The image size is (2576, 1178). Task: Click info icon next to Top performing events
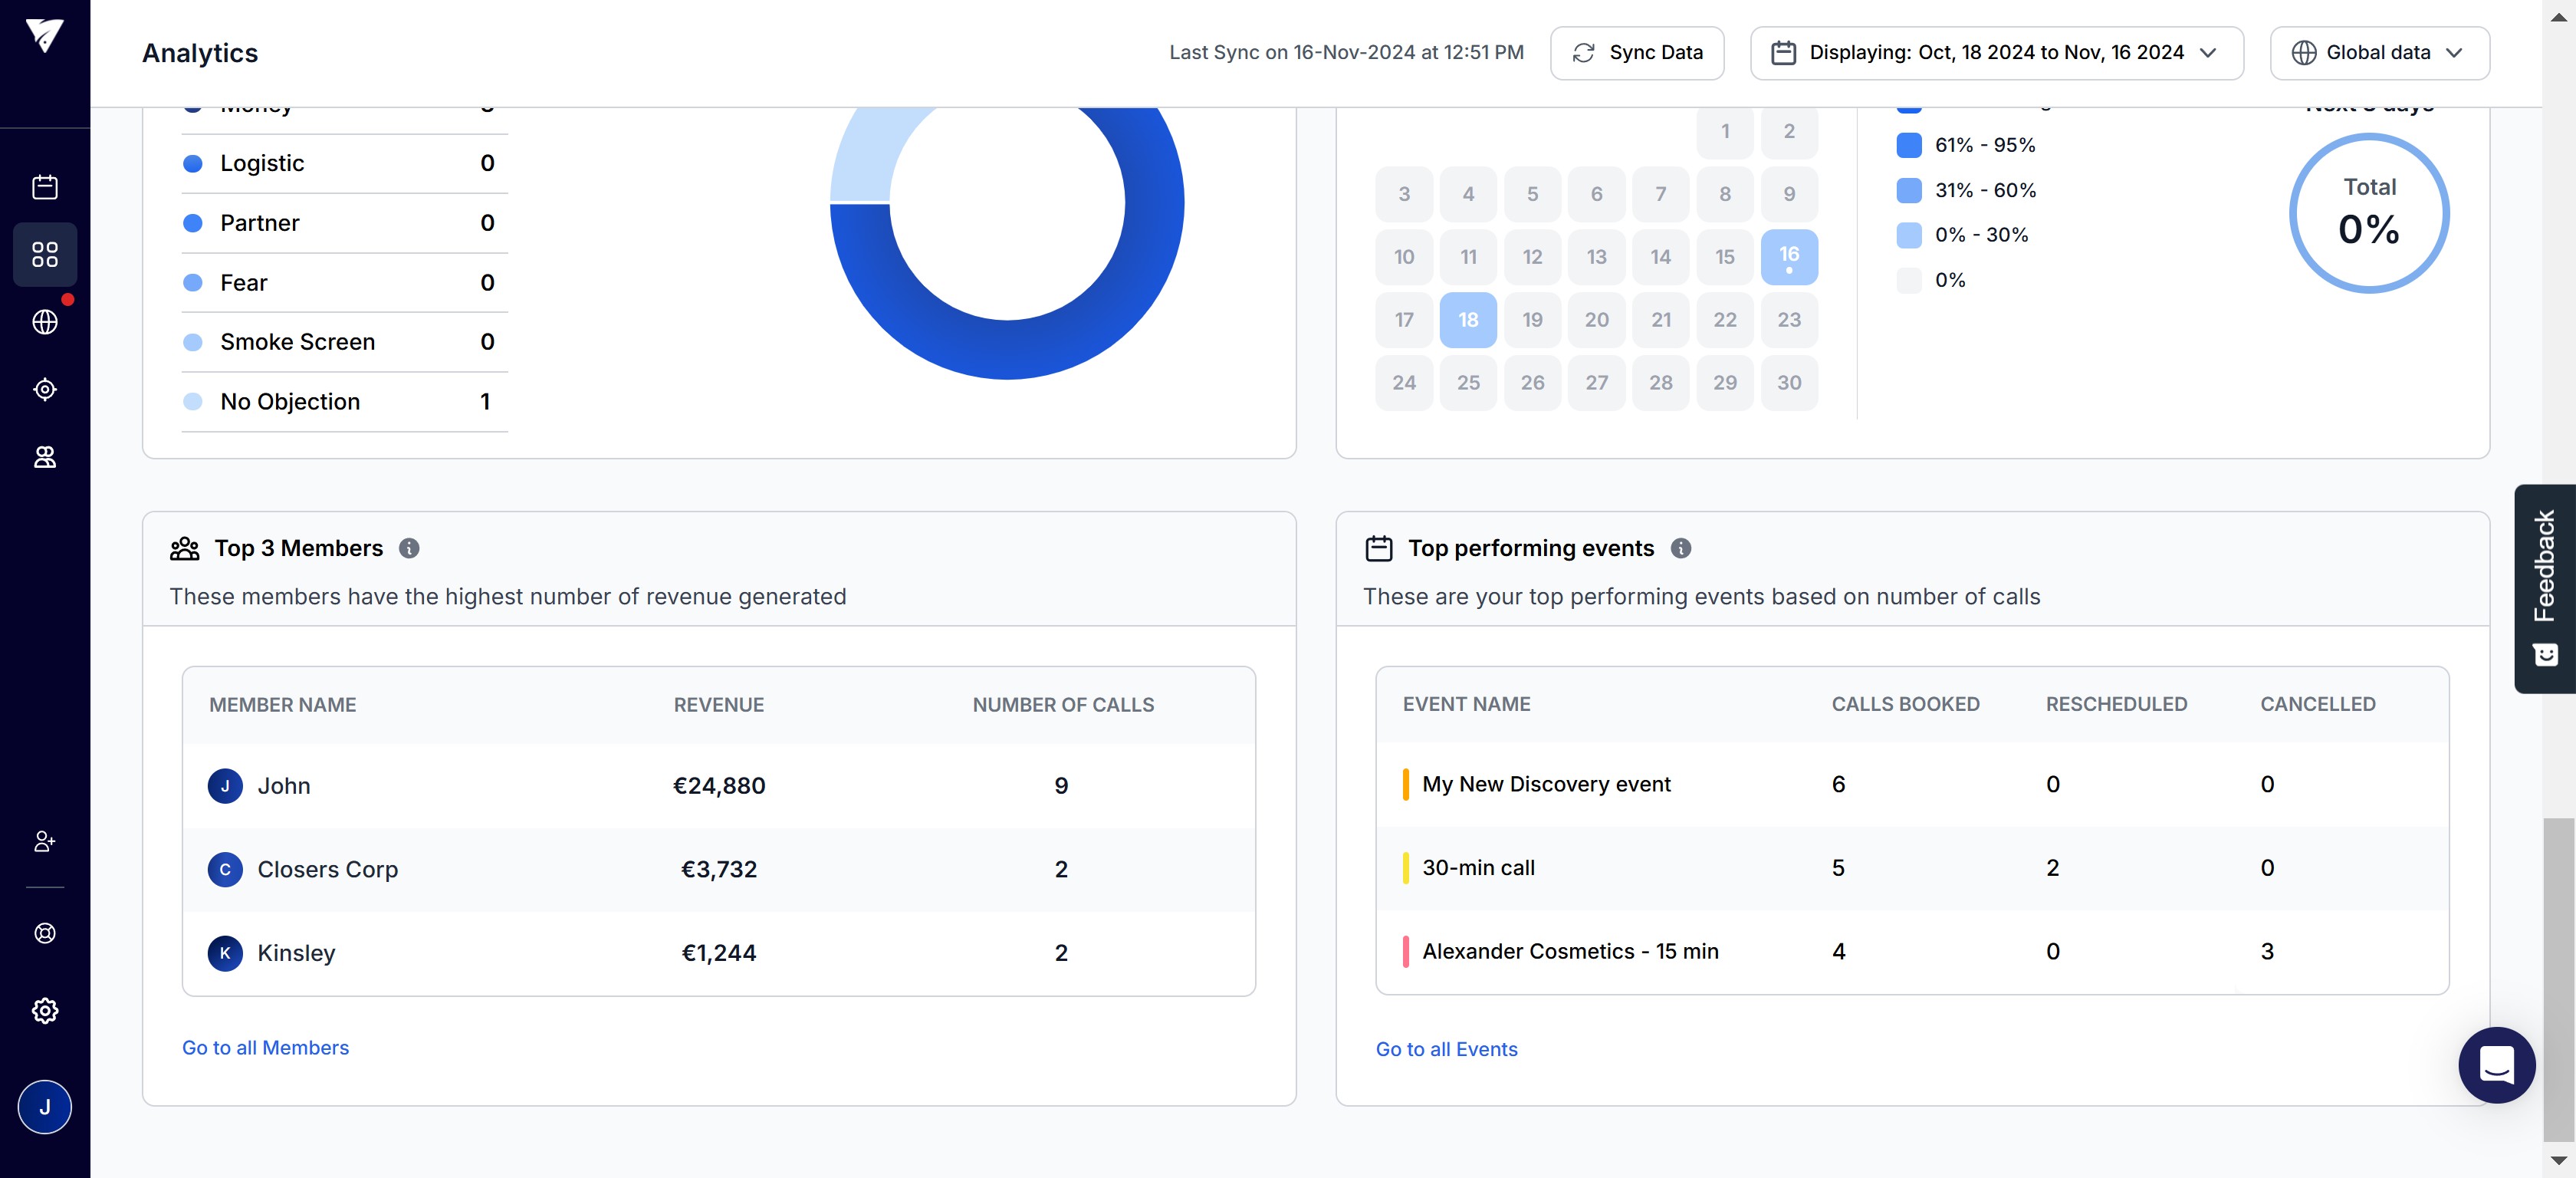[x=1681, y=548]
